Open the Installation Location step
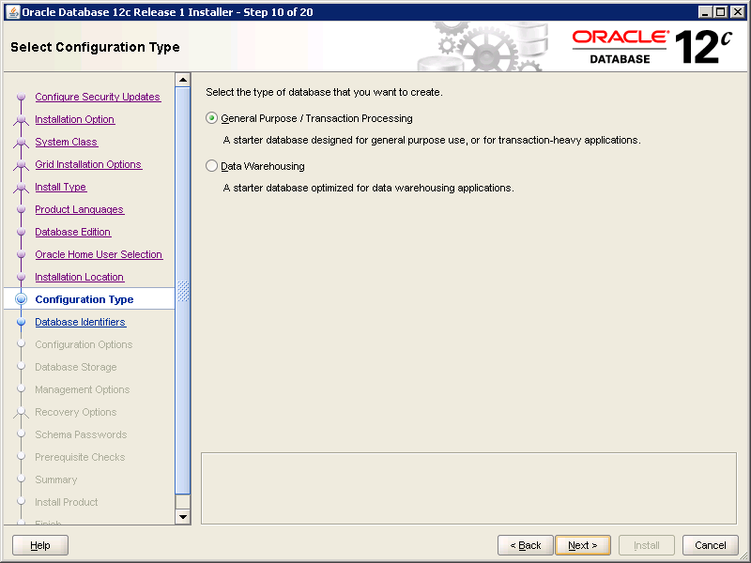 pos(80,277)
